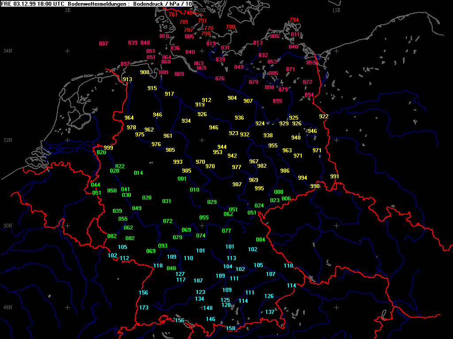
Task: Click the red value 780
Action: pyautogui.click(x=230, y=27)
